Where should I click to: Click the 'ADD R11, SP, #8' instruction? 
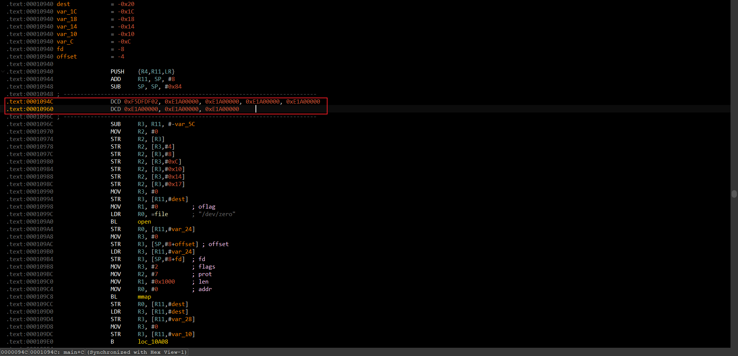143,79
